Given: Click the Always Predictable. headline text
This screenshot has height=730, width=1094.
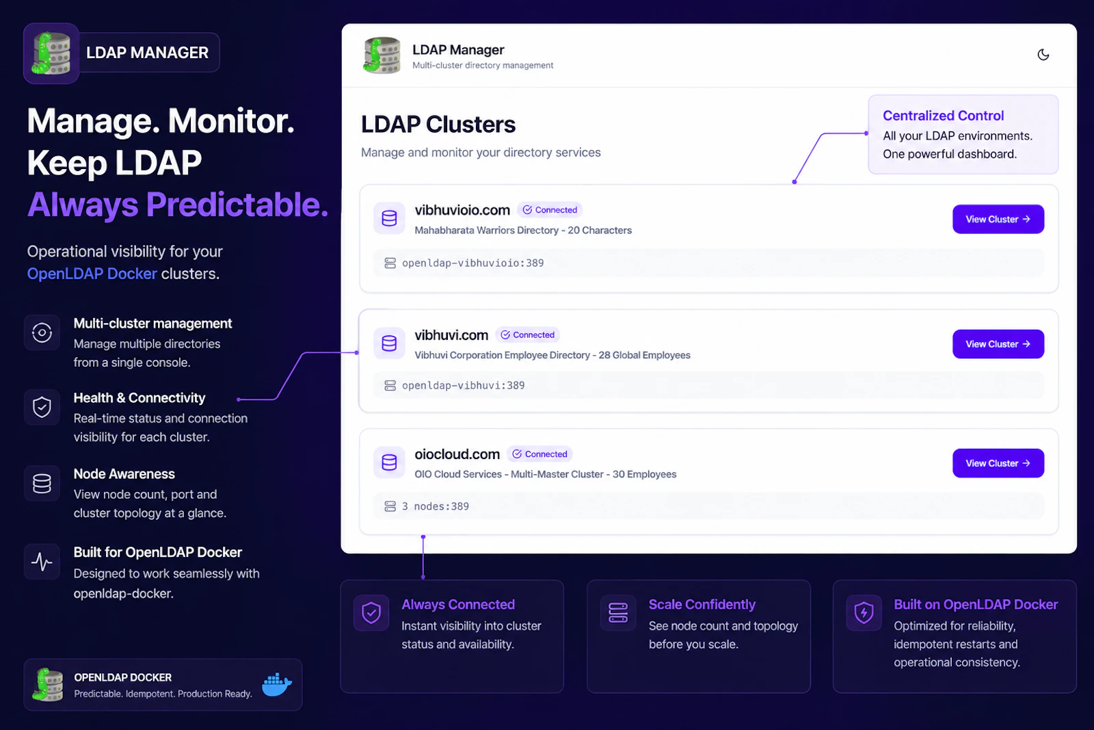Looking at the screenshot, I should point(178,205).
